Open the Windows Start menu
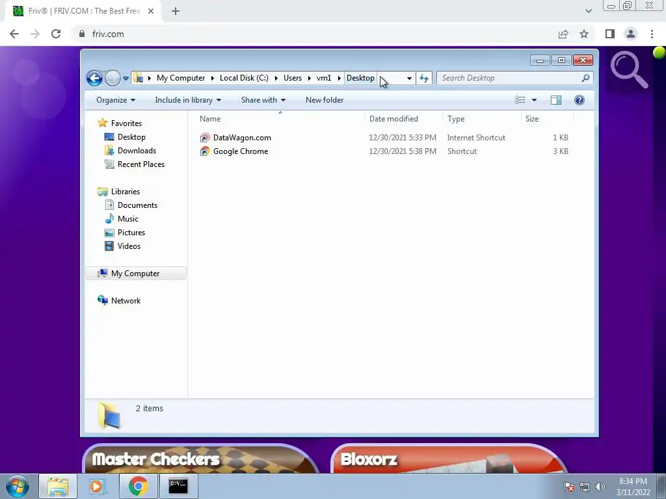666x499 pixels. 18,486
